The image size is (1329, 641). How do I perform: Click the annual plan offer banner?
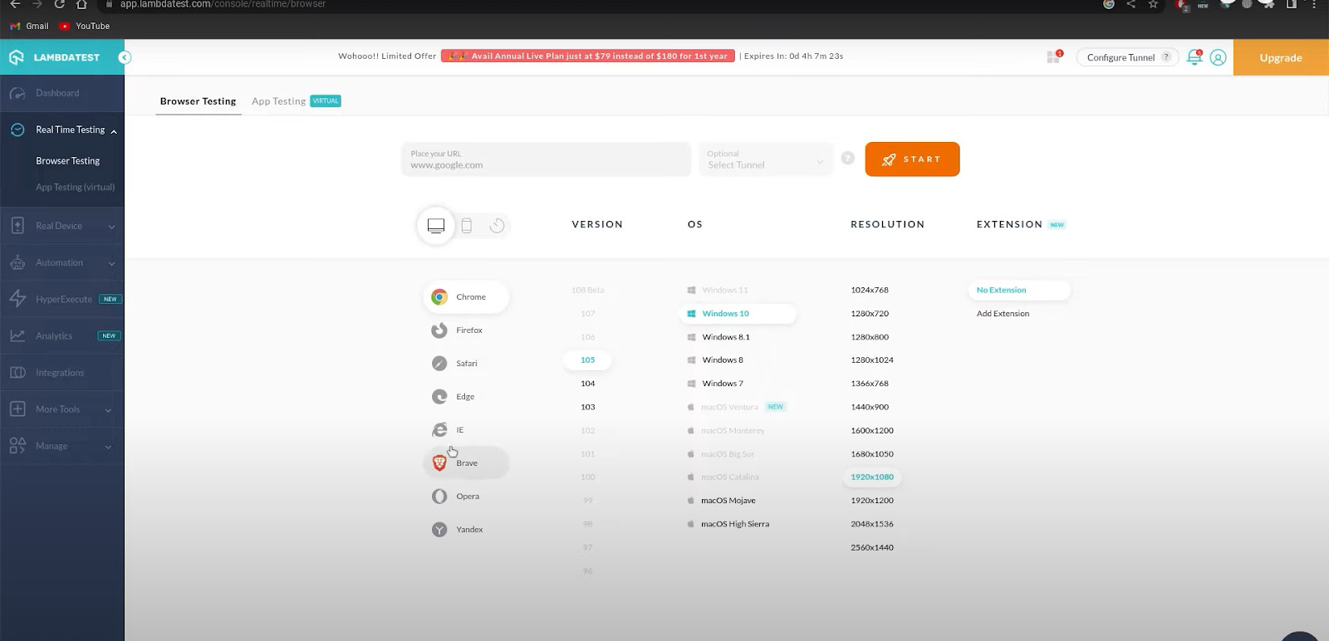tap(588, 56)
